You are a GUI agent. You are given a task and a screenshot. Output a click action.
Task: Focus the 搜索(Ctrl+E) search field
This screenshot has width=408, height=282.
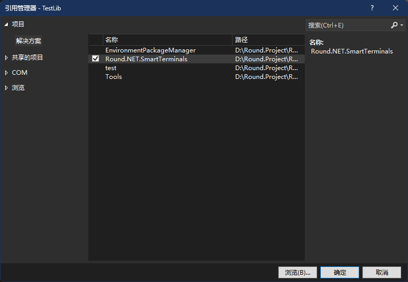coord(347,25)
